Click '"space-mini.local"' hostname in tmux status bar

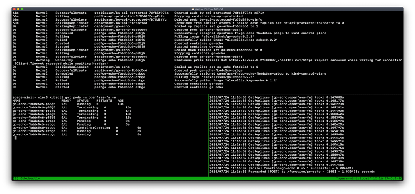click(353, 178)
